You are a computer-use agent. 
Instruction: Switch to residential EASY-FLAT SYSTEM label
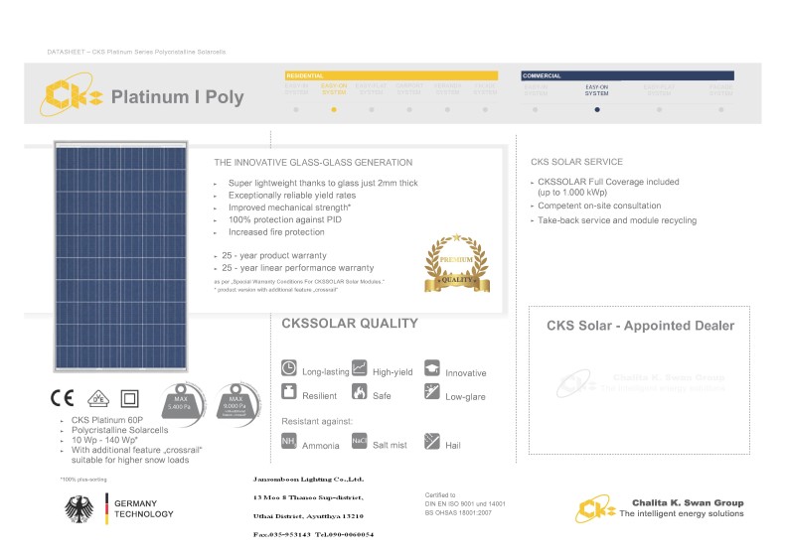click(x=372, y=89)
